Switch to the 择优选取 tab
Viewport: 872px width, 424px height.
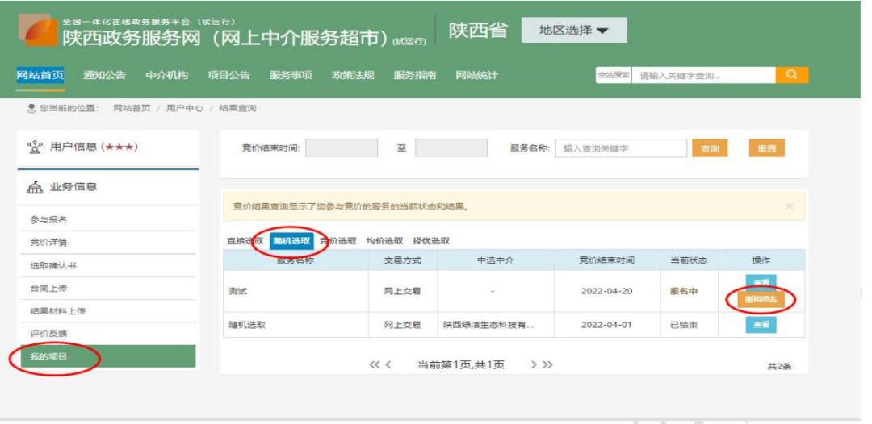pyautogui.click(x=431, y=241)
